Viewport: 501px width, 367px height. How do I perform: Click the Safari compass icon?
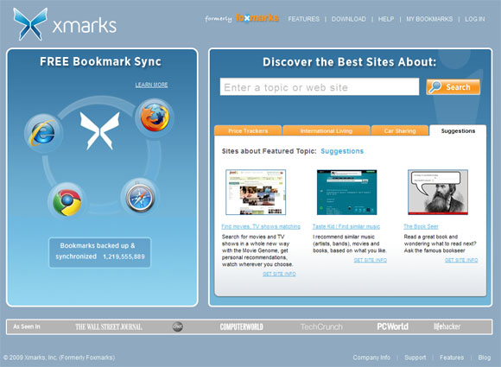coord(140,198)
